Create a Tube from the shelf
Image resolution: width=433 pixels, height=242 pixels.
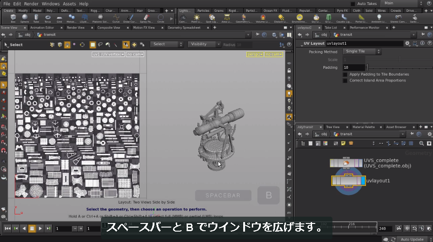point(36,19)
